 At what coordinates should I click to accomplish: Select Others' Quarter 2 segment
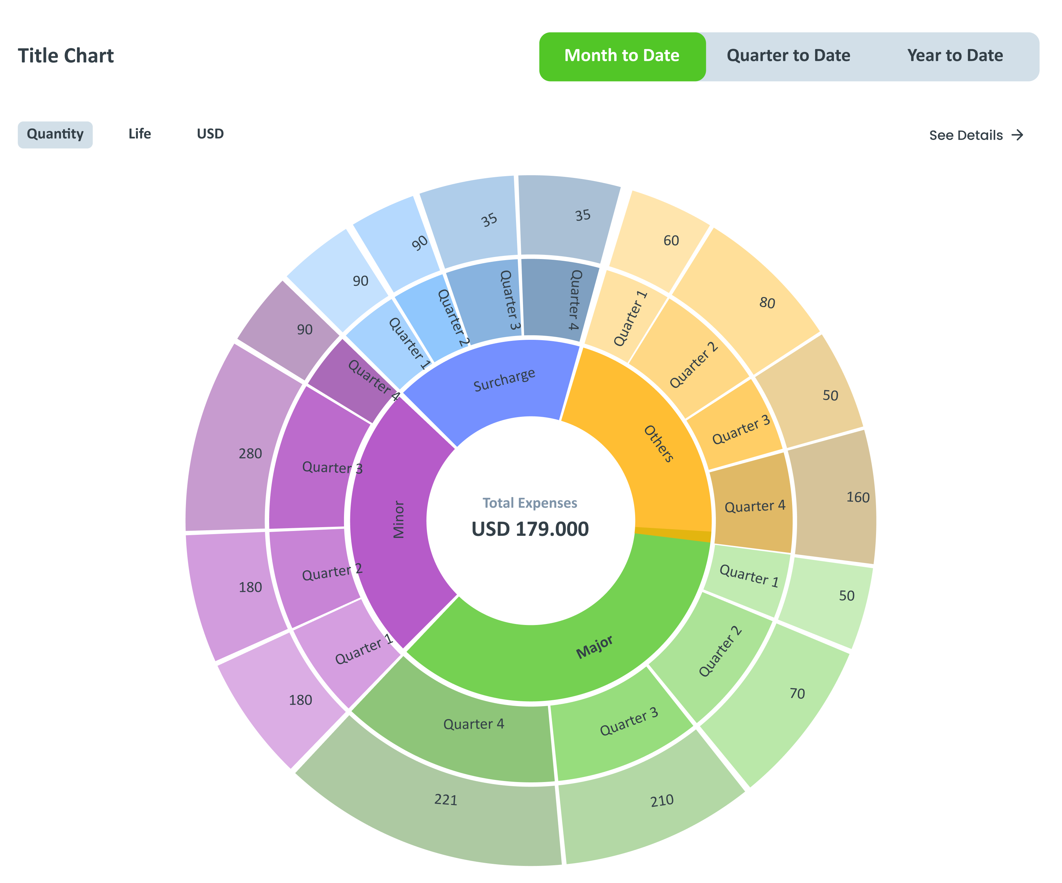tap(693, 365)
